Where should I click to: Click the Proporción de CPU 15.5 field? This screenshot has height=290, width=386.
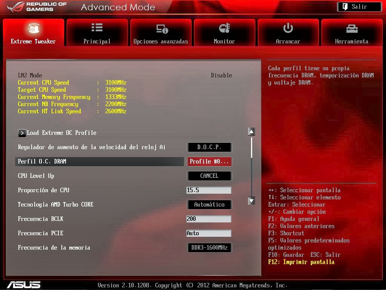[x=209, y=190]
